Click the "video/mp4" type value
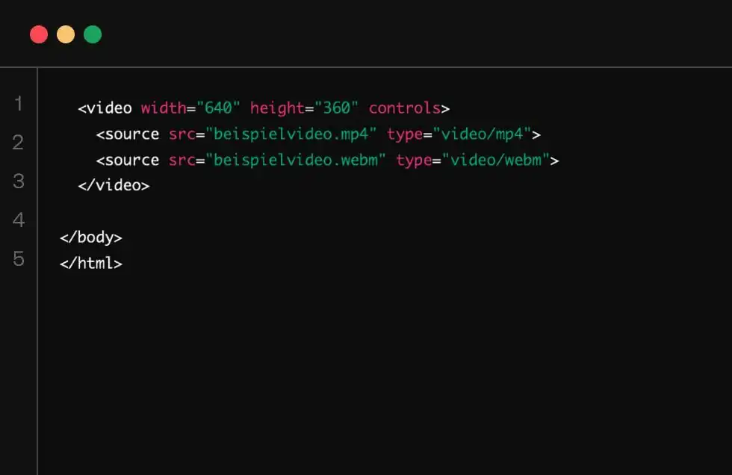 click(x=483, y=134)
